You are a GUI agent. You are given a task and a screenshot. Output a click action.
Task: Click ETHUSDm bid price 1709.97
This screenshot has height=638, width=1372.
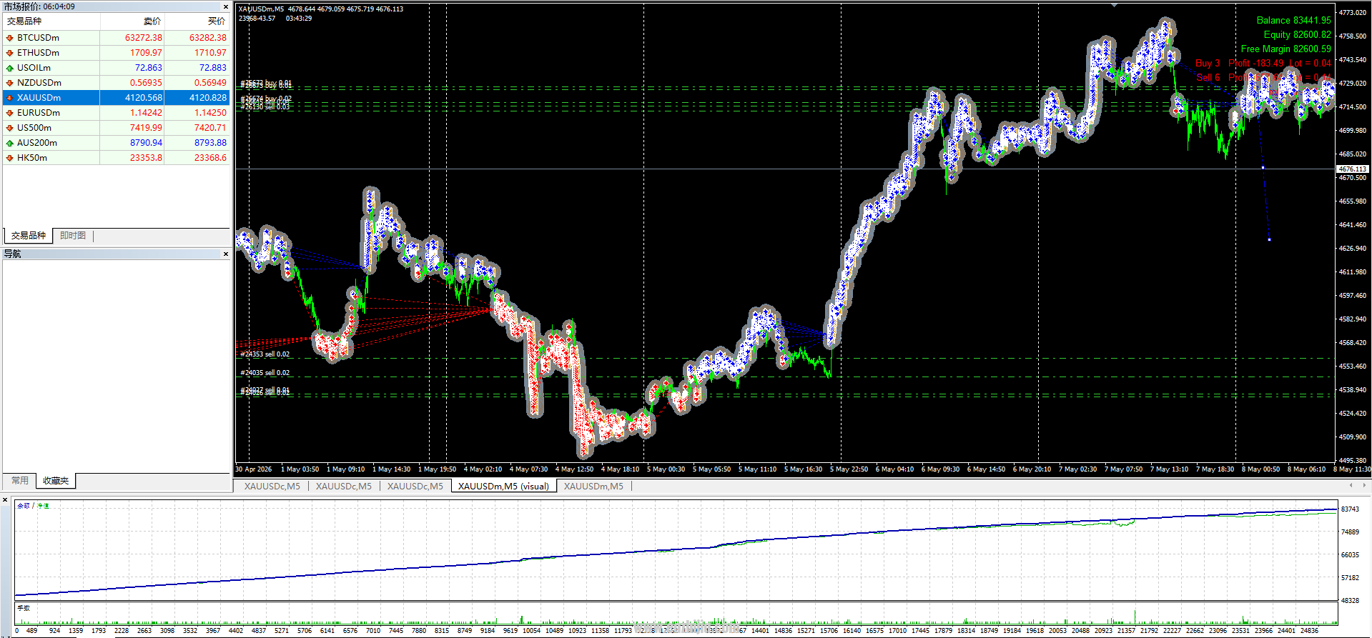[146, 53]
